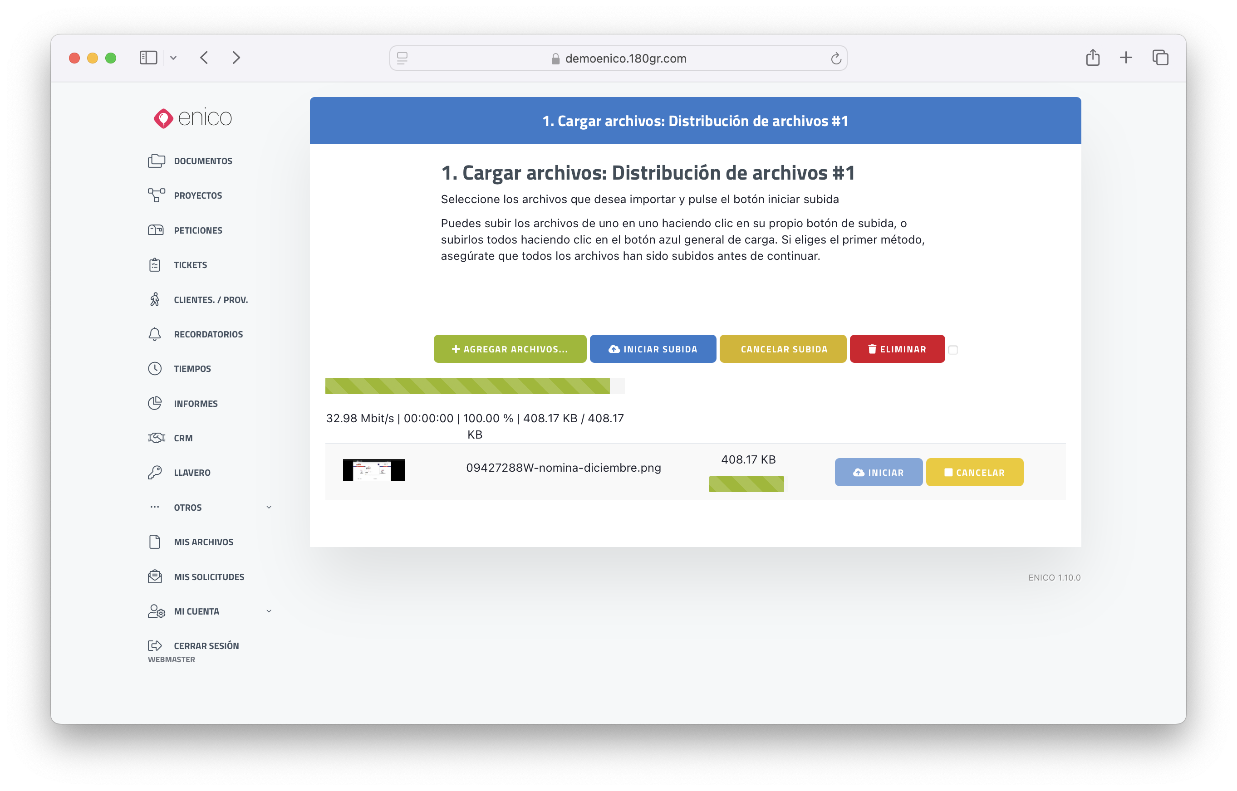Open Mis Archivos menu item

(x=203, y=542)
